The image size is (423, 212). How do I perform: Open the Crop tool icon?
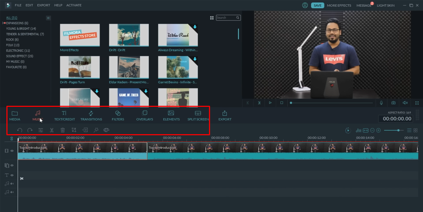74,130
